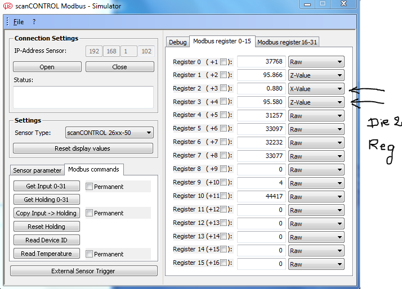402x289 pixels.
Task: Click the empty Status text box
Action: coord(83,97)
